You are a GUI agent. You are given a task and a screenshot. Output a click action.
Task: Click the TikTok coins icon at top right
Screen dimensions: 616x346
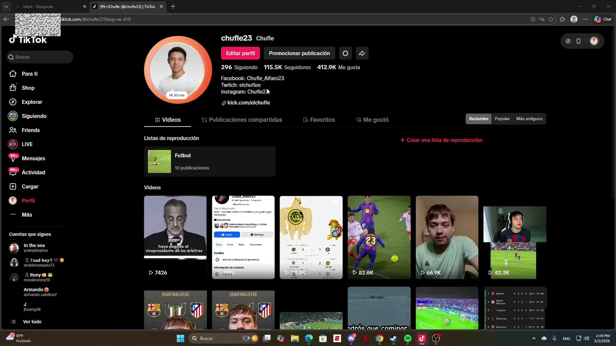[568, 41]
